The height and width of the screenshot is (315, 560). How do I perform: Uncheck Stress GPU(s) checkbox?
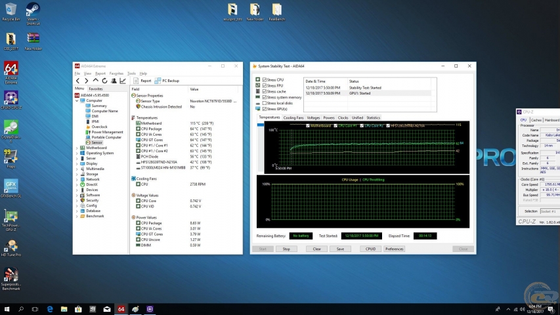pos(265,109)
